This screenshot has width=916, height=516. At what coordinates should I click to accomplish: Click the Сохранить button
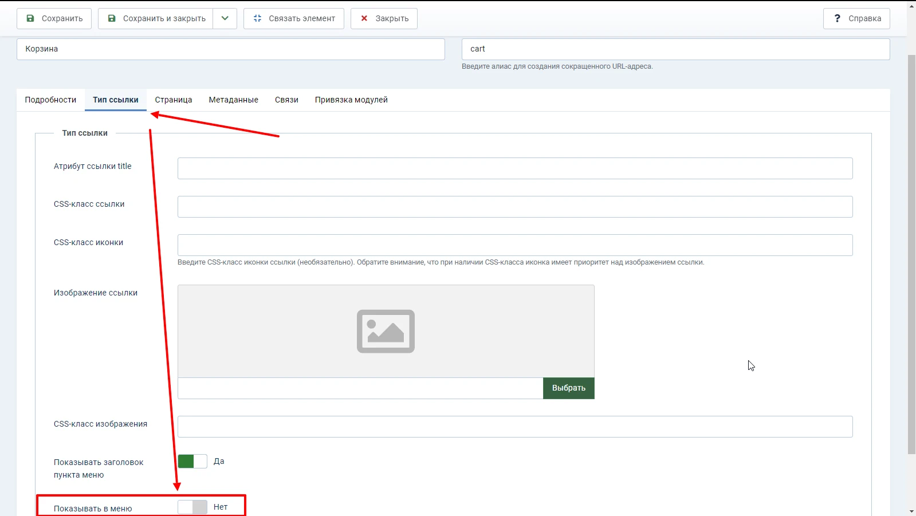click(x=54, y=18)
